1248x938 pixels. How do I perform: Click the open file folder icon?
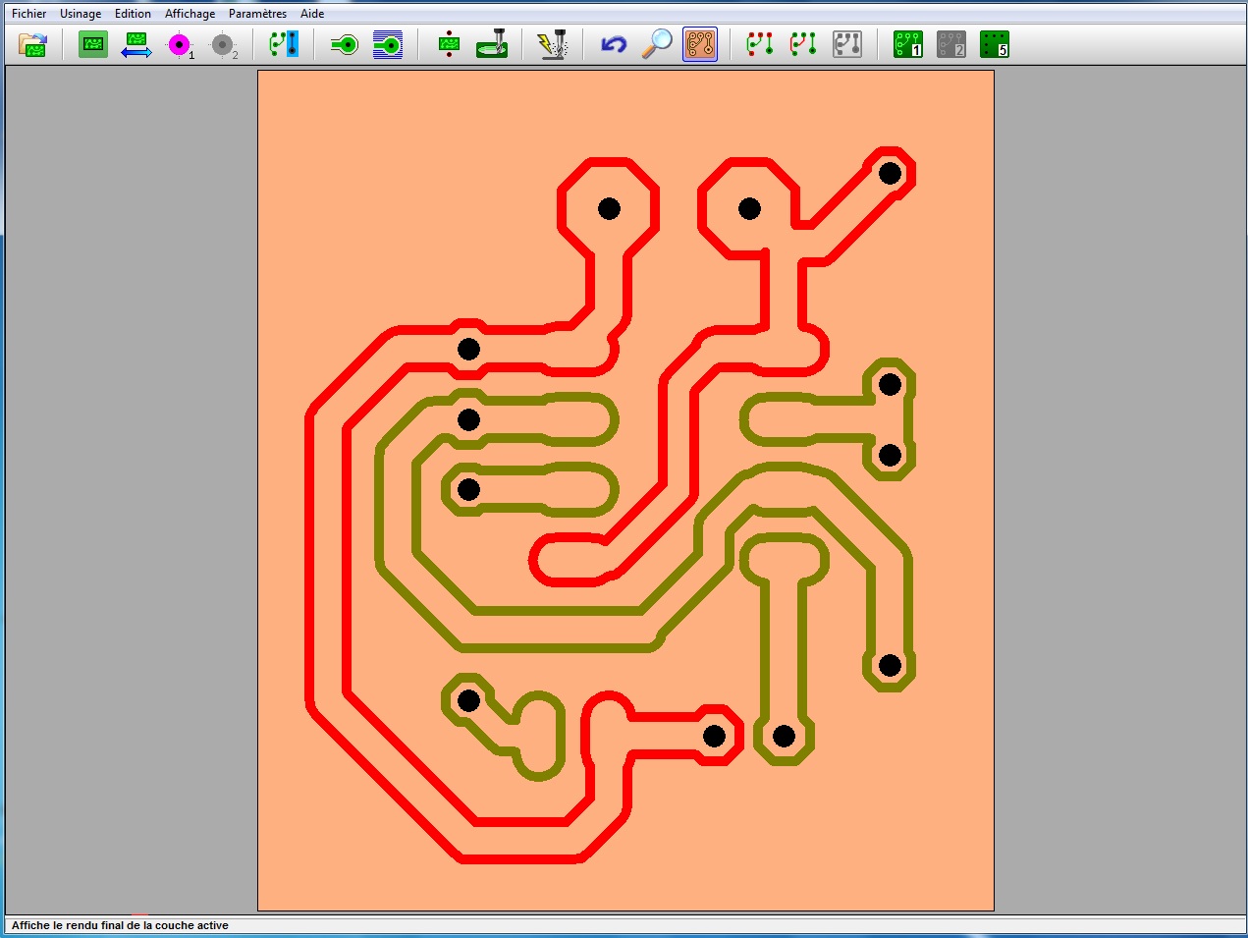click(x=33, y=45)
